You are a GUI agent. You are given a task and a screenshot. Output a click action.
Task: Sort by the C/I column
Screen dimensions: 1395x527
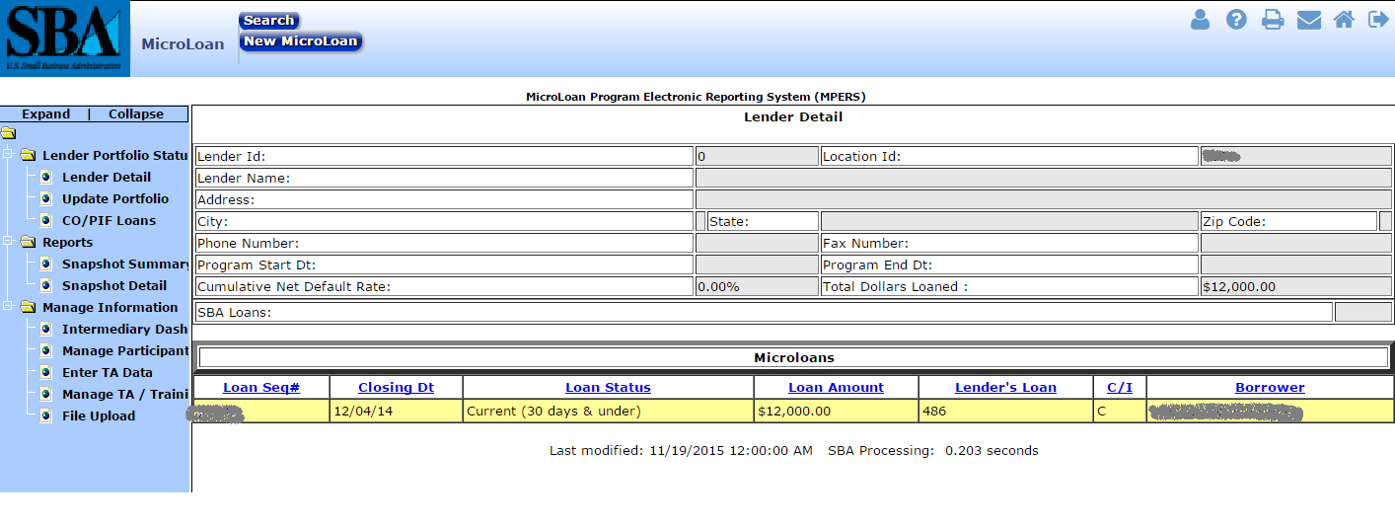[x=1120, y=387]
